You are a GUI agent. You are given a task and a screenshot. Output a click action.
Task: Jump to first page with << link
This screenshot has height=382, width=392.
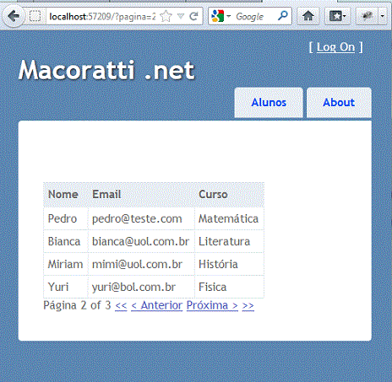121,305
